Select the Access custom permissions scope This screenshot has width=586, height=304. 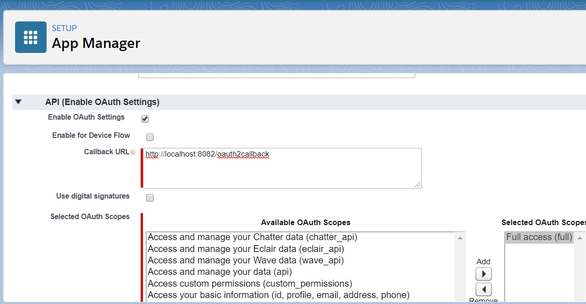click(x=233, y=283)
